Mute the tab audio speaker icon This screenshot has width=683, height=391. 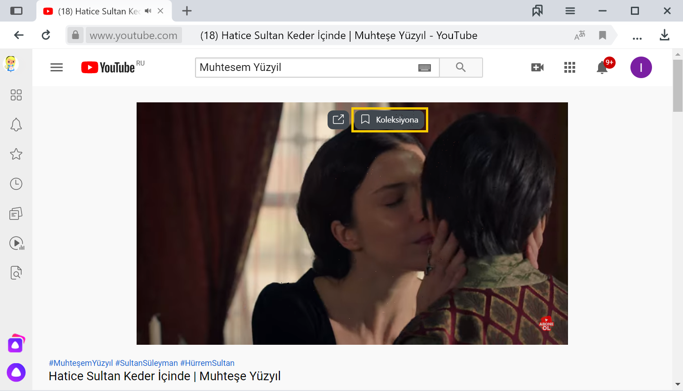[148, 11]
